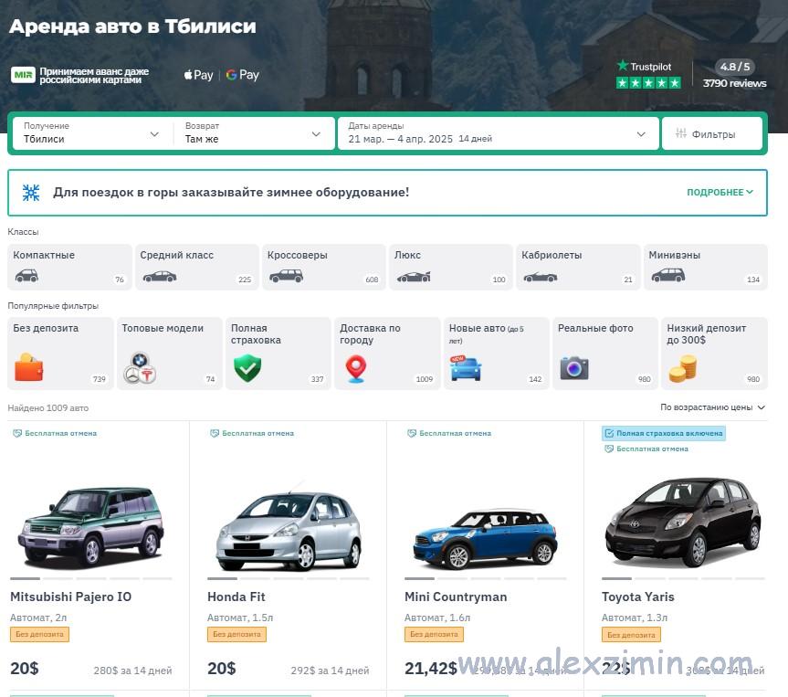788x697 pixels.
Task: Click free cancellation icon on Mini Countryman card
Action: pos(412,434)
